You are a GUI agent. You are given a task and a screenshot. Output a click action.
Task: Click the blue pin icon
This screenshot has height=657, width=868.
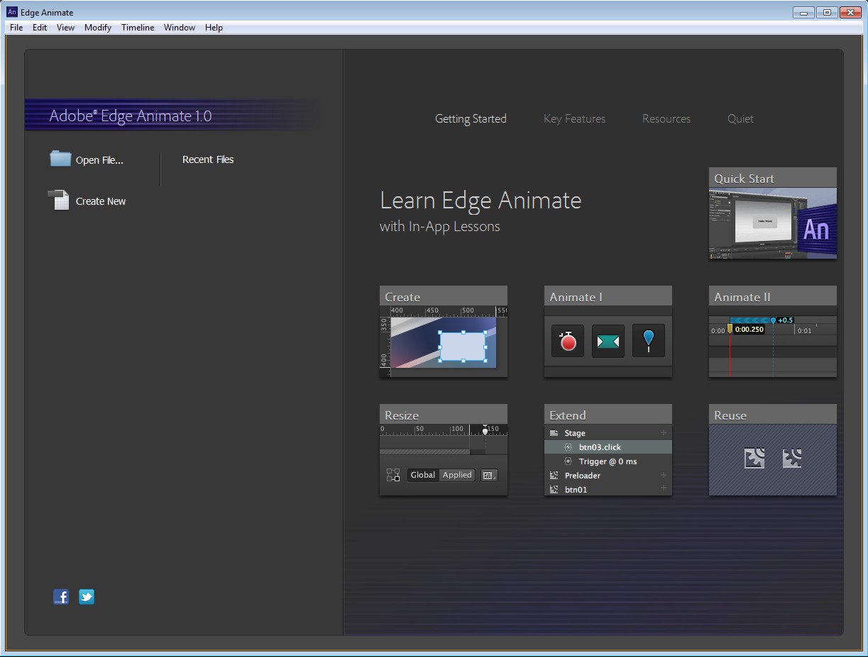tap(648, 340)
